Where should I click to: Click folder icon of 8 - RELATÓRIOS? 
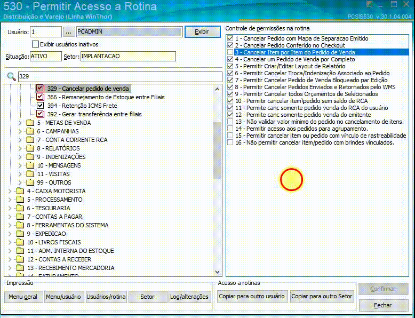tap(30, 148)
